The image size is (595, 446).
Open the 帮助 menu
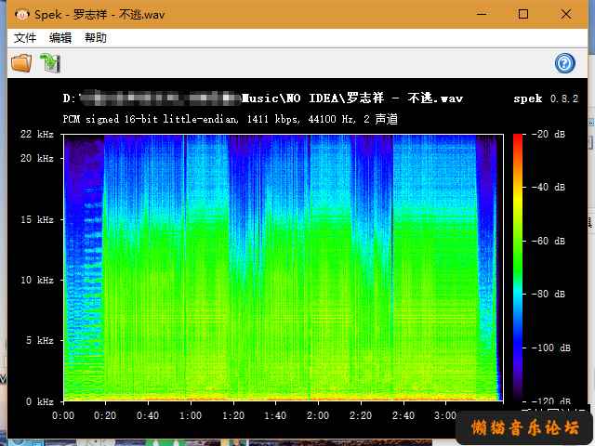click(x=95, y=37)
